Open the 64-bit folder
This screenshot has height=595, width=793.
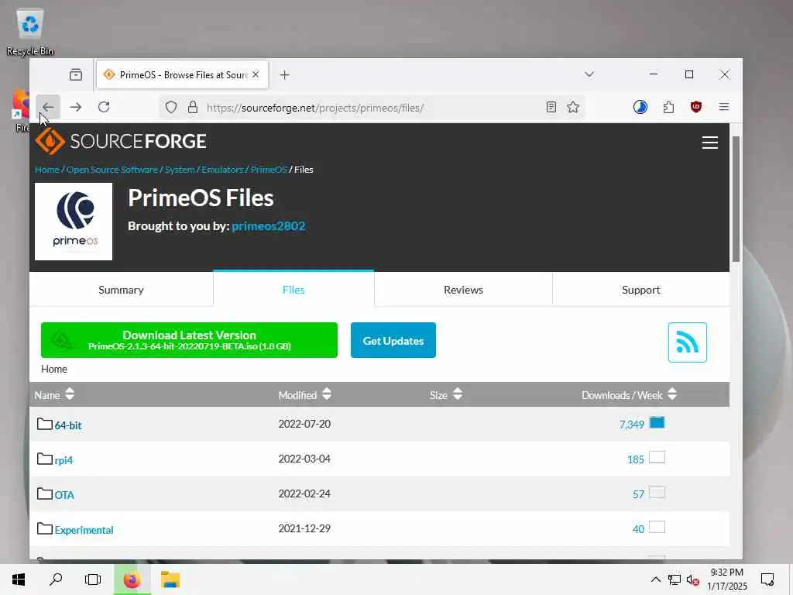click(x=68, y=425)
